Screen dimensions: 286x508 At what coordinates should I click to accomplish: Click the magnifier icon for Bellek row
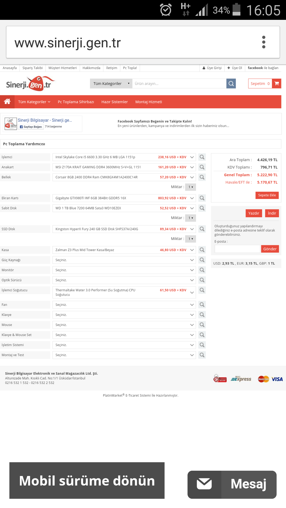click(x=202, y=177)
